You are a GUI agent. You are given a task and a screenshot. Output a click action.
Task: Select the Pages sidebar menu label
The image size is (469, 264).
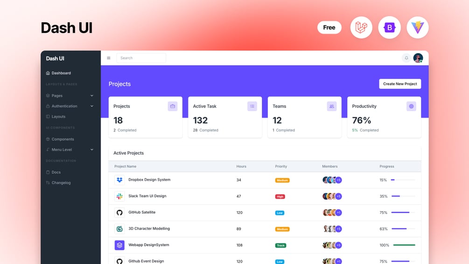(57, 96)
